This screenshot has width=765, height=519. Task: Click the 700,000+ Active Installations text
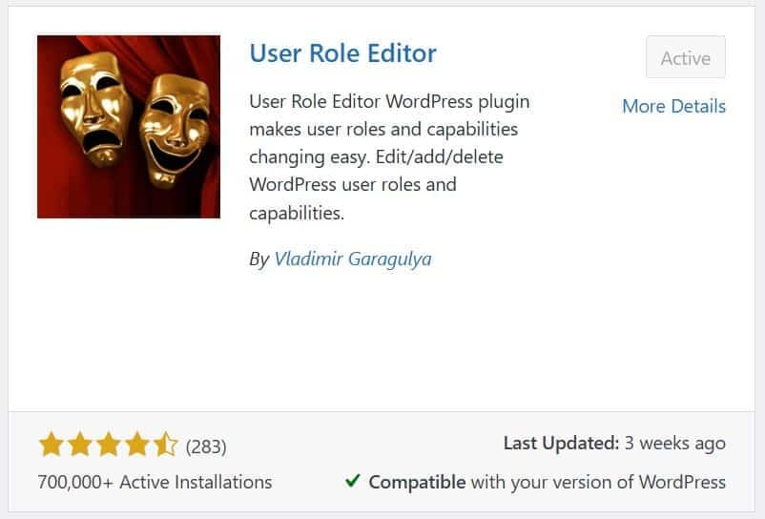pyautogui.click(x=155, y=482)
